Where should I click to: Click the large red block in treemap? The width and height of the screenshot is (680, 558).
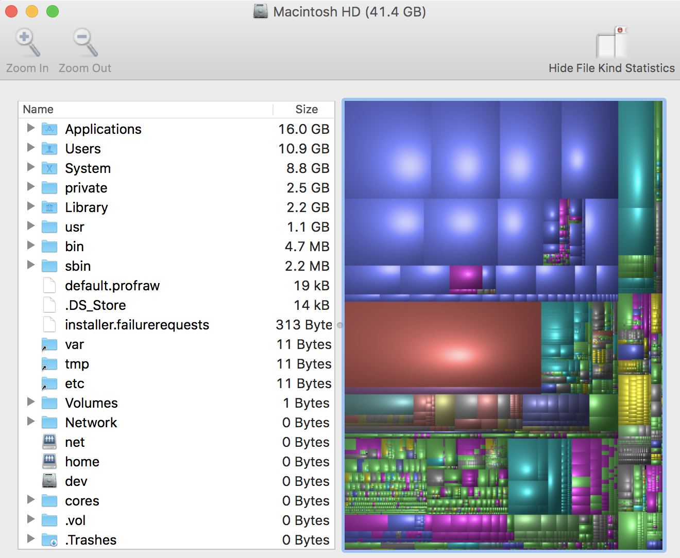442,345
